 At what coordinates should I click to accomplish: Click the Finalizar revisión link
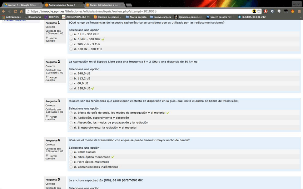tap(14, 20)
